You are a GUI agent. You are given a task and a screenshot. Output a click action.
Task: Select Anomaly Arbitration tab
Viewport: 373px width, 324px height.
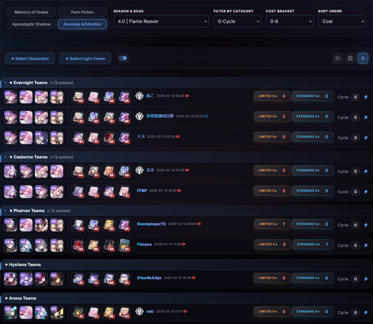[x=82, y=24]
